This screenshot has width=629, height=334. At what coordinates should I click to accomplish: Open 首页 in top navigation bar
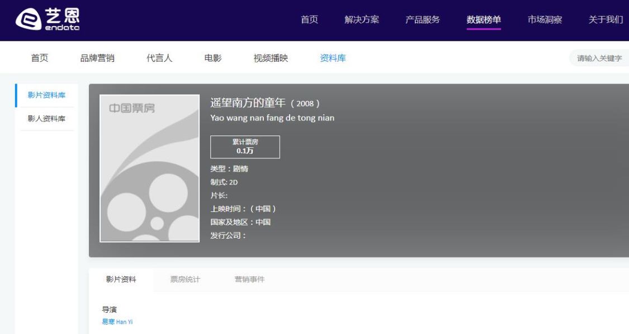coord(309,20)
